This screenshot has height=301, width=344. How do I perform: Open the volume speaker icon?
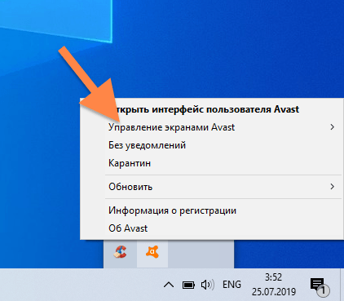click(x=208, y=285)
